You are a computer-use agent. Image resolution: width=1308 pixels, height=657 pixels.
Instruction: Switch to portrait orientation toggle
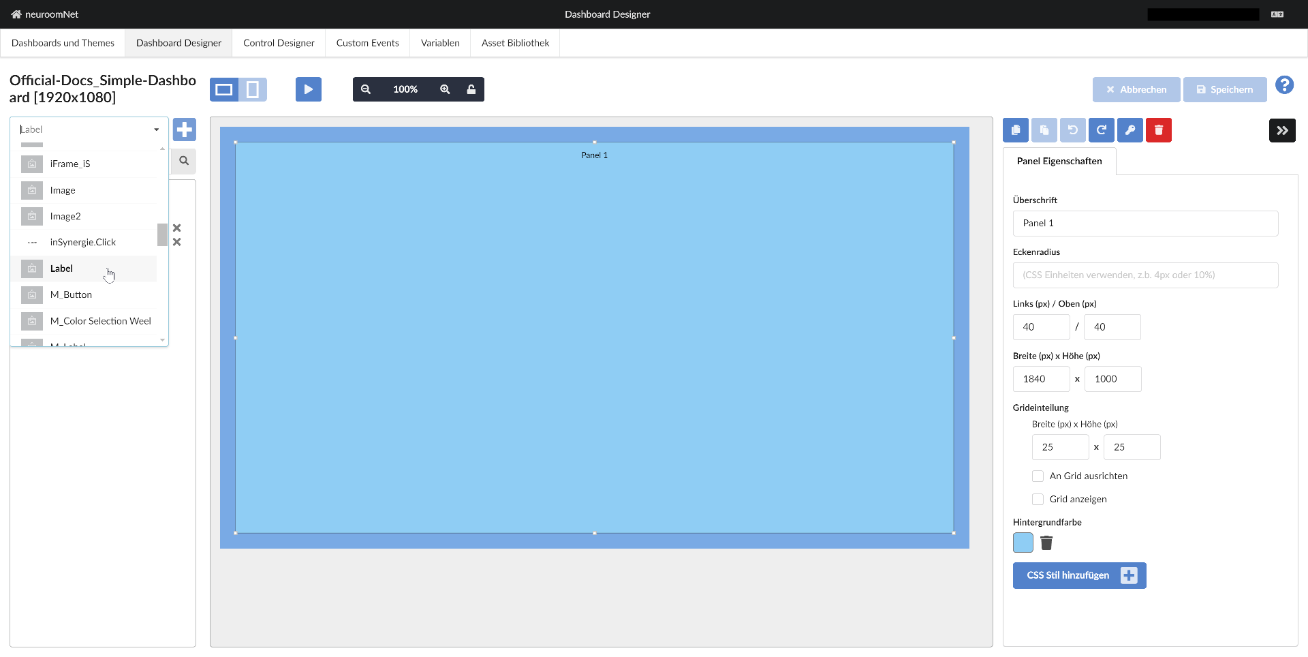253,89
